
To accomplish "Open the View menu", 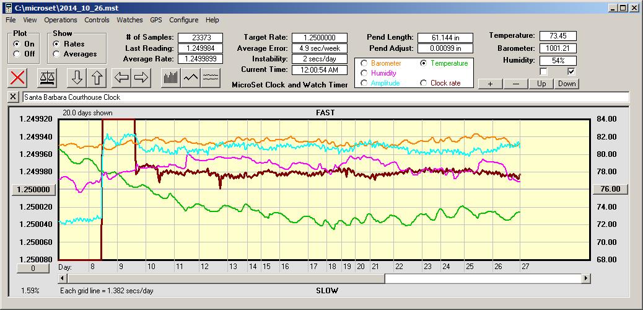I will coord(30,20).
